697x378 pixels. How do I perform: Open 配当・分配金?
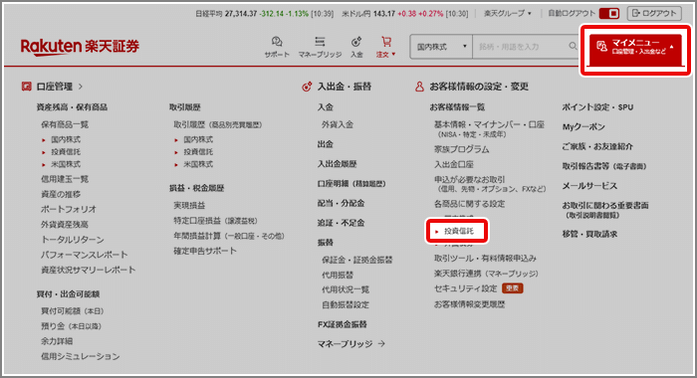[x=341, y=203]
